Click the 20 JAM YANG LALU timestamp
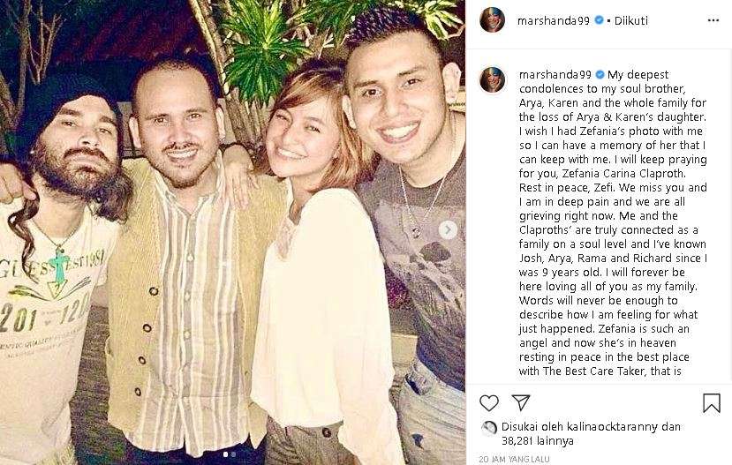The height and width of the screenshot is (465, 732). pos(517,460)
